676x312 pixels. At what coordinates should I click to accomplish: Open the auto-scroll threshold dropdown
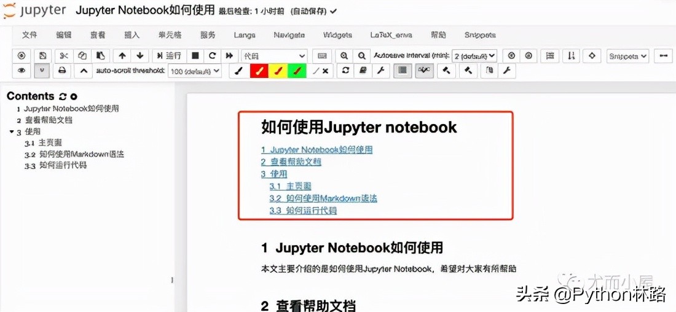pos(194,71)
